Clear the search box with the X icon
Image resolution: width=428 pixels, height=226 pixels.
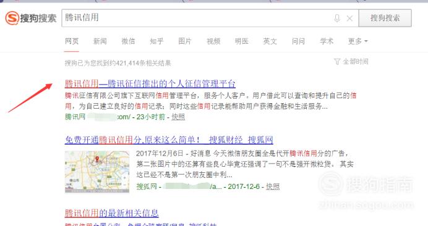click(x=349, y=19)
